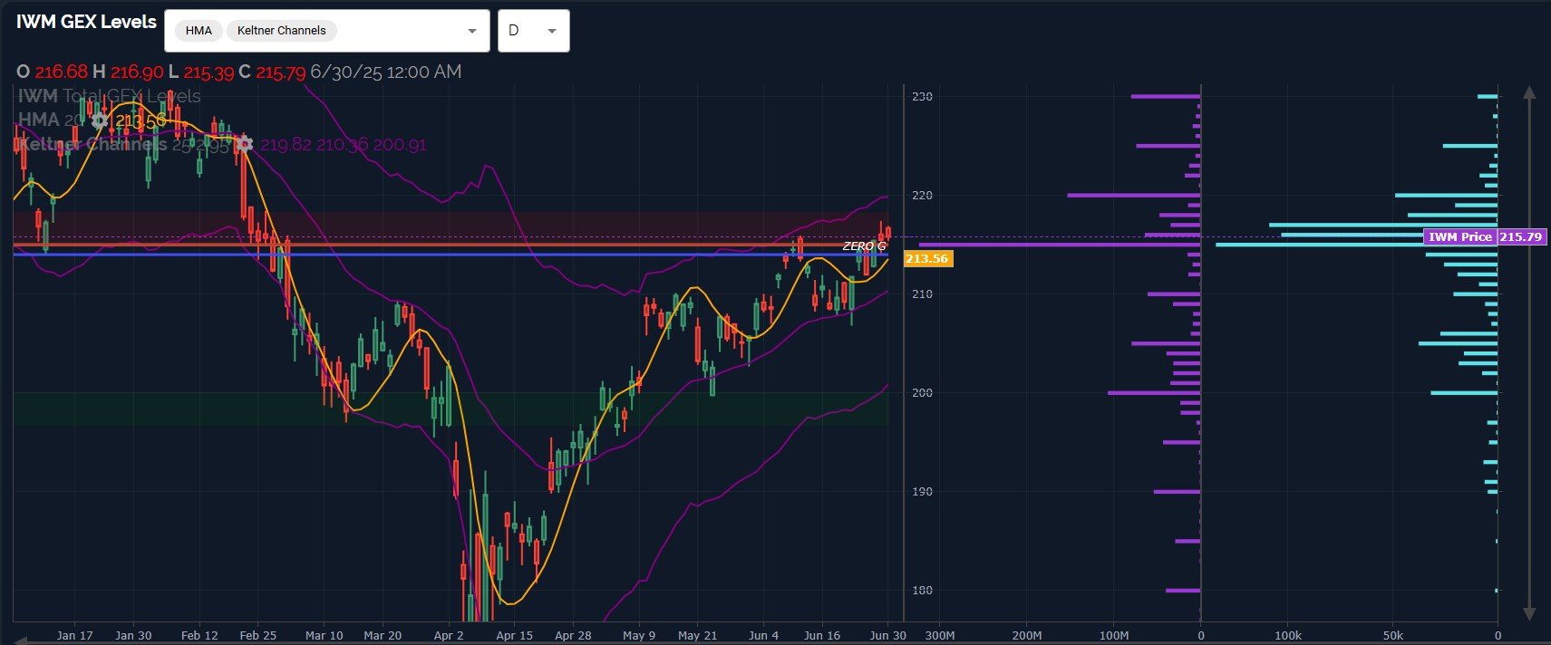Open Keltner Channels settings gear

(243, 144)
